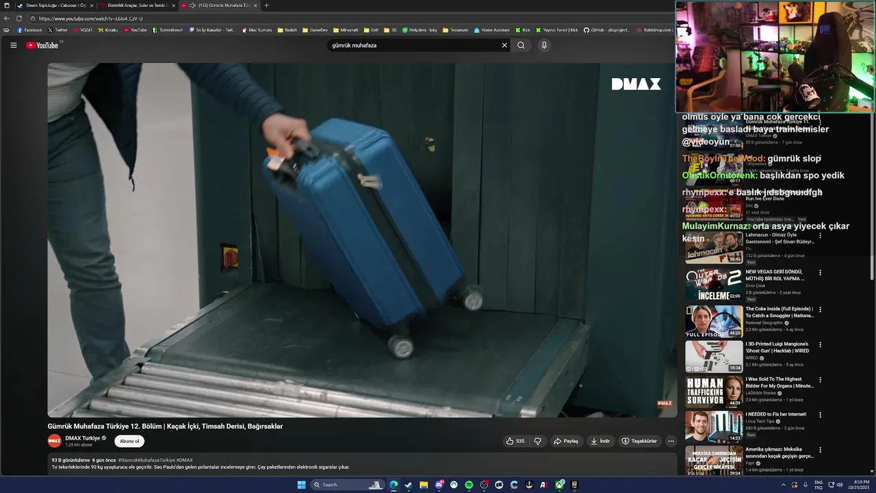876x493 pixels.
Task: Open Xbox app from taskbar
Action: 559,485
